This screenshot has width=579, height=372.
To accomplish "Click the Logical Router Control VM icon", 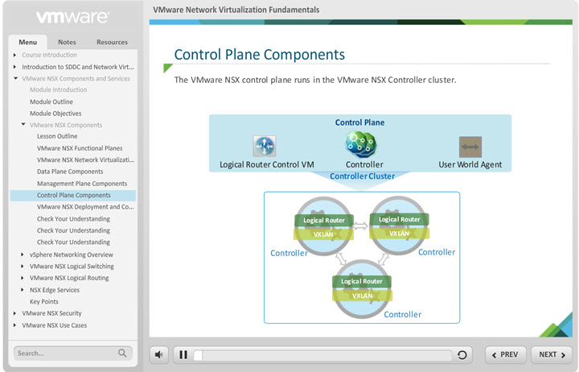I will (265, 146).
